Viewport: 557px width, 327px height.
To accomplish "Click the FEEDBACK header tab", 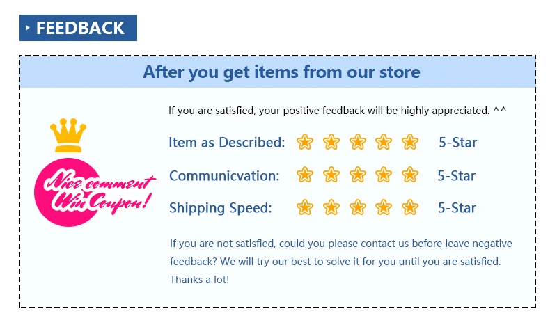I will [x=78, y=28].
